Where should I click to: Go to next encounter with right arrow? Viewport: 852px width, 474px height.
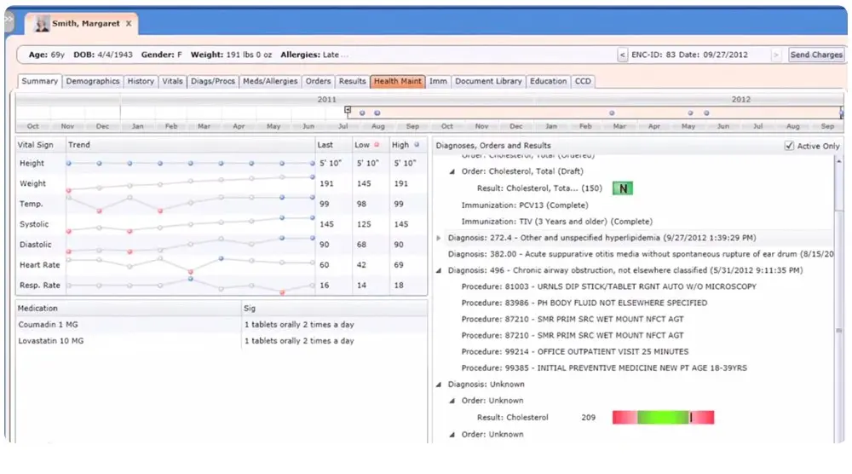tap(775, 55)
